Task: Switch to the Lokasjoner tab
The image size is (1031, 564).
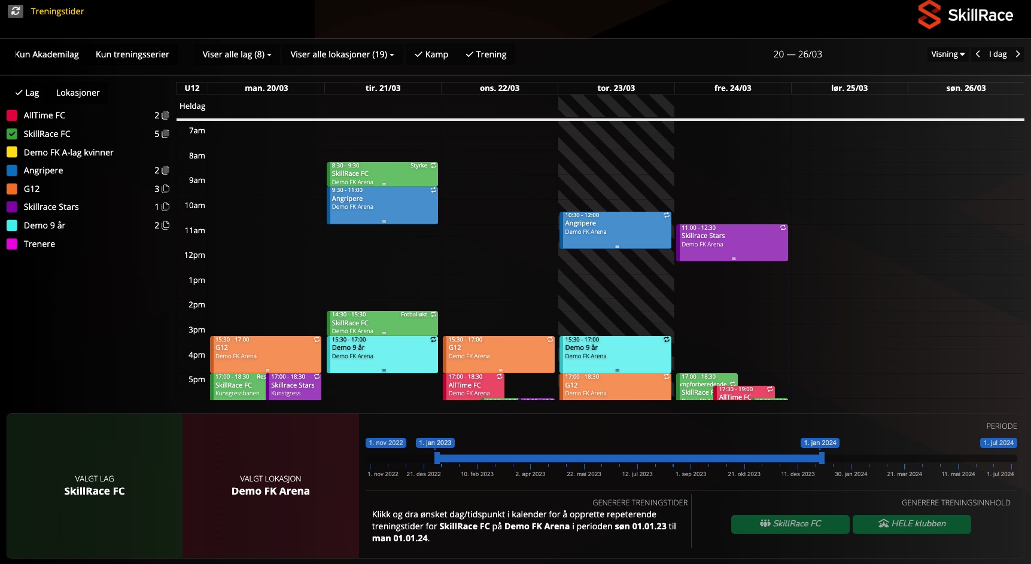Action: point(78,93)
